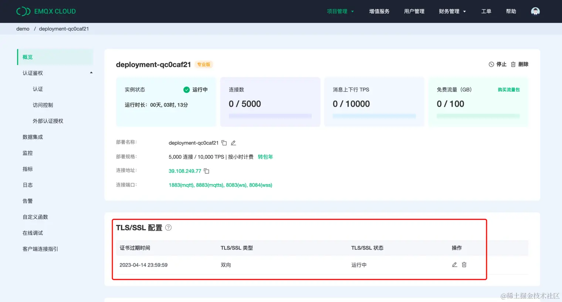Click the 转包年 link
This screenshot has height=302, width=562.
(x=265, y=156)
